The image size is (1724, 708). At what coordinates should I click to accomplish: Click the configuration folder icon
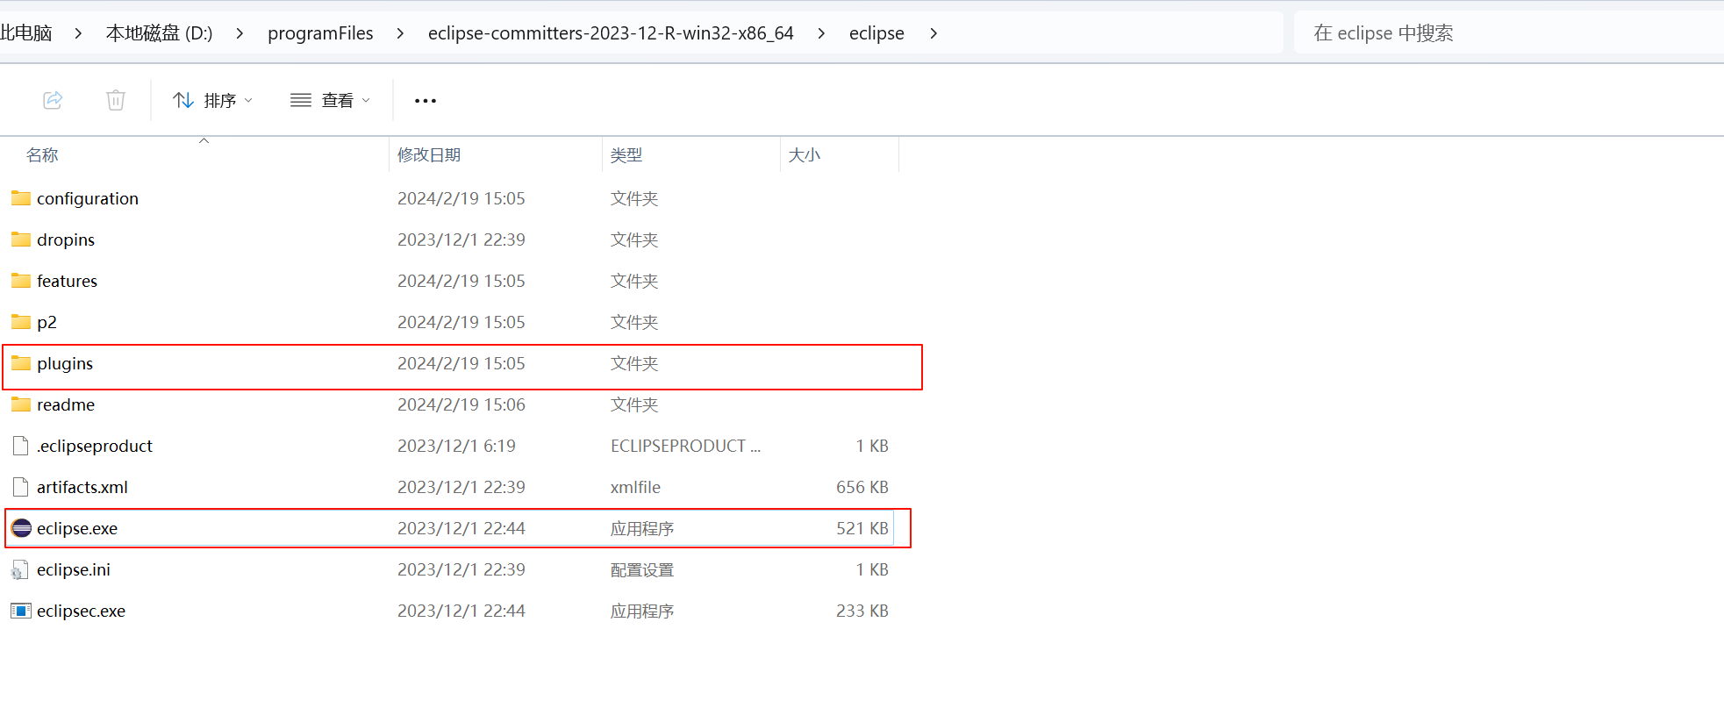click(x=21, y=198)
